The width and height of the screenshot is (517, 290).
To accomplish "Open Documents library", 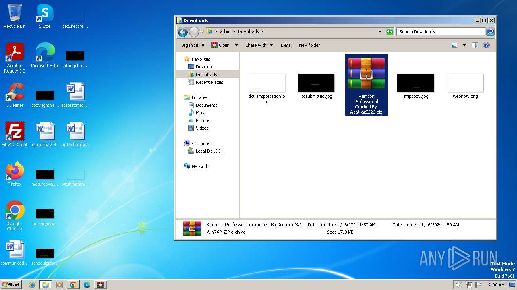I will pos(206,105).
